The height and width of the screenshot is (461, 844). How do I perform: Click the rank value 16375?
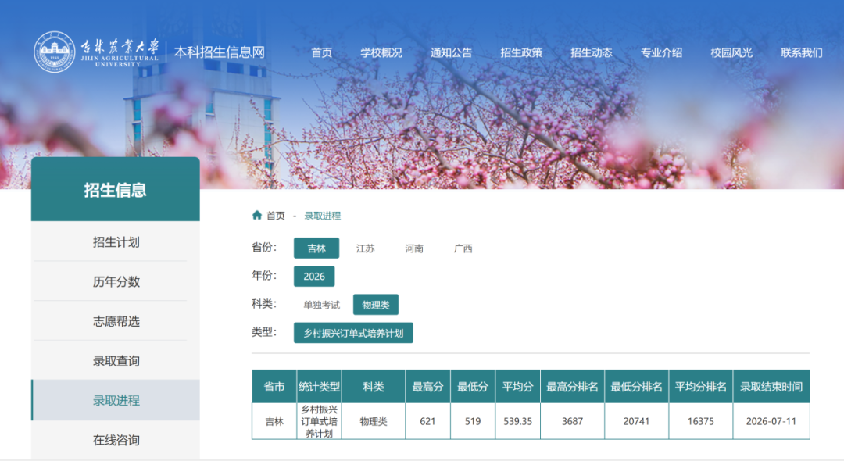700,421
